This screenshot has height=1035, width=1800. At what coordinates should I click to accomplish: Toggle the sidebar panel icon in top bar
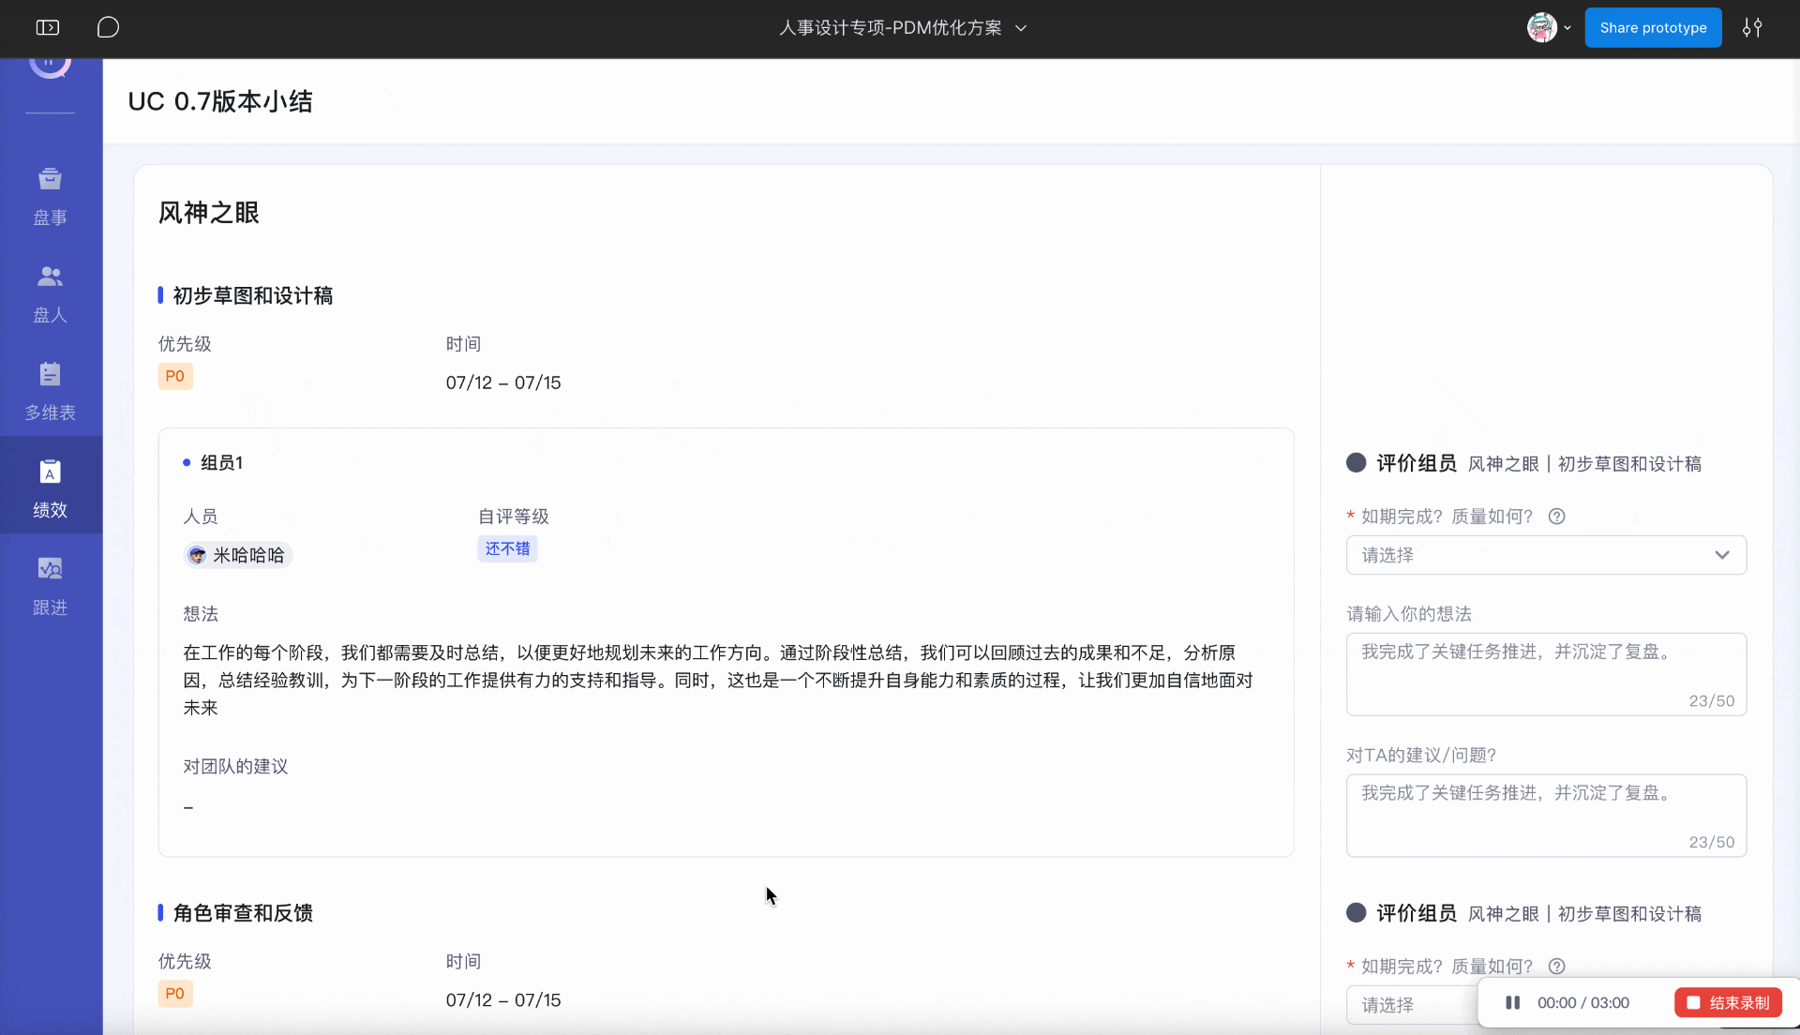(x=47, y=28)
